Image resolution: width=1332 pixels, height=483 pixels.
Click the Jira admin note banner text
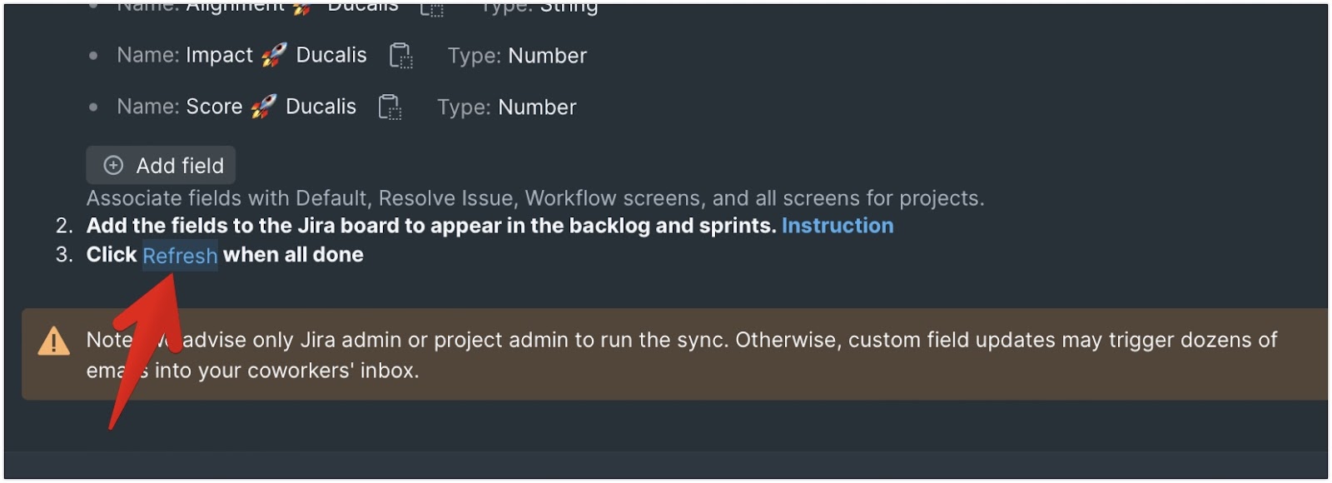pyautogui.click(x=681, y=355)
